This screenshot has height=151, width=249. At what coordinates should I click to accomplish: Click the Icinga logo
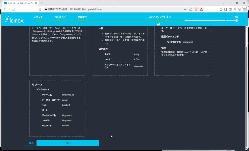point(14,20)
